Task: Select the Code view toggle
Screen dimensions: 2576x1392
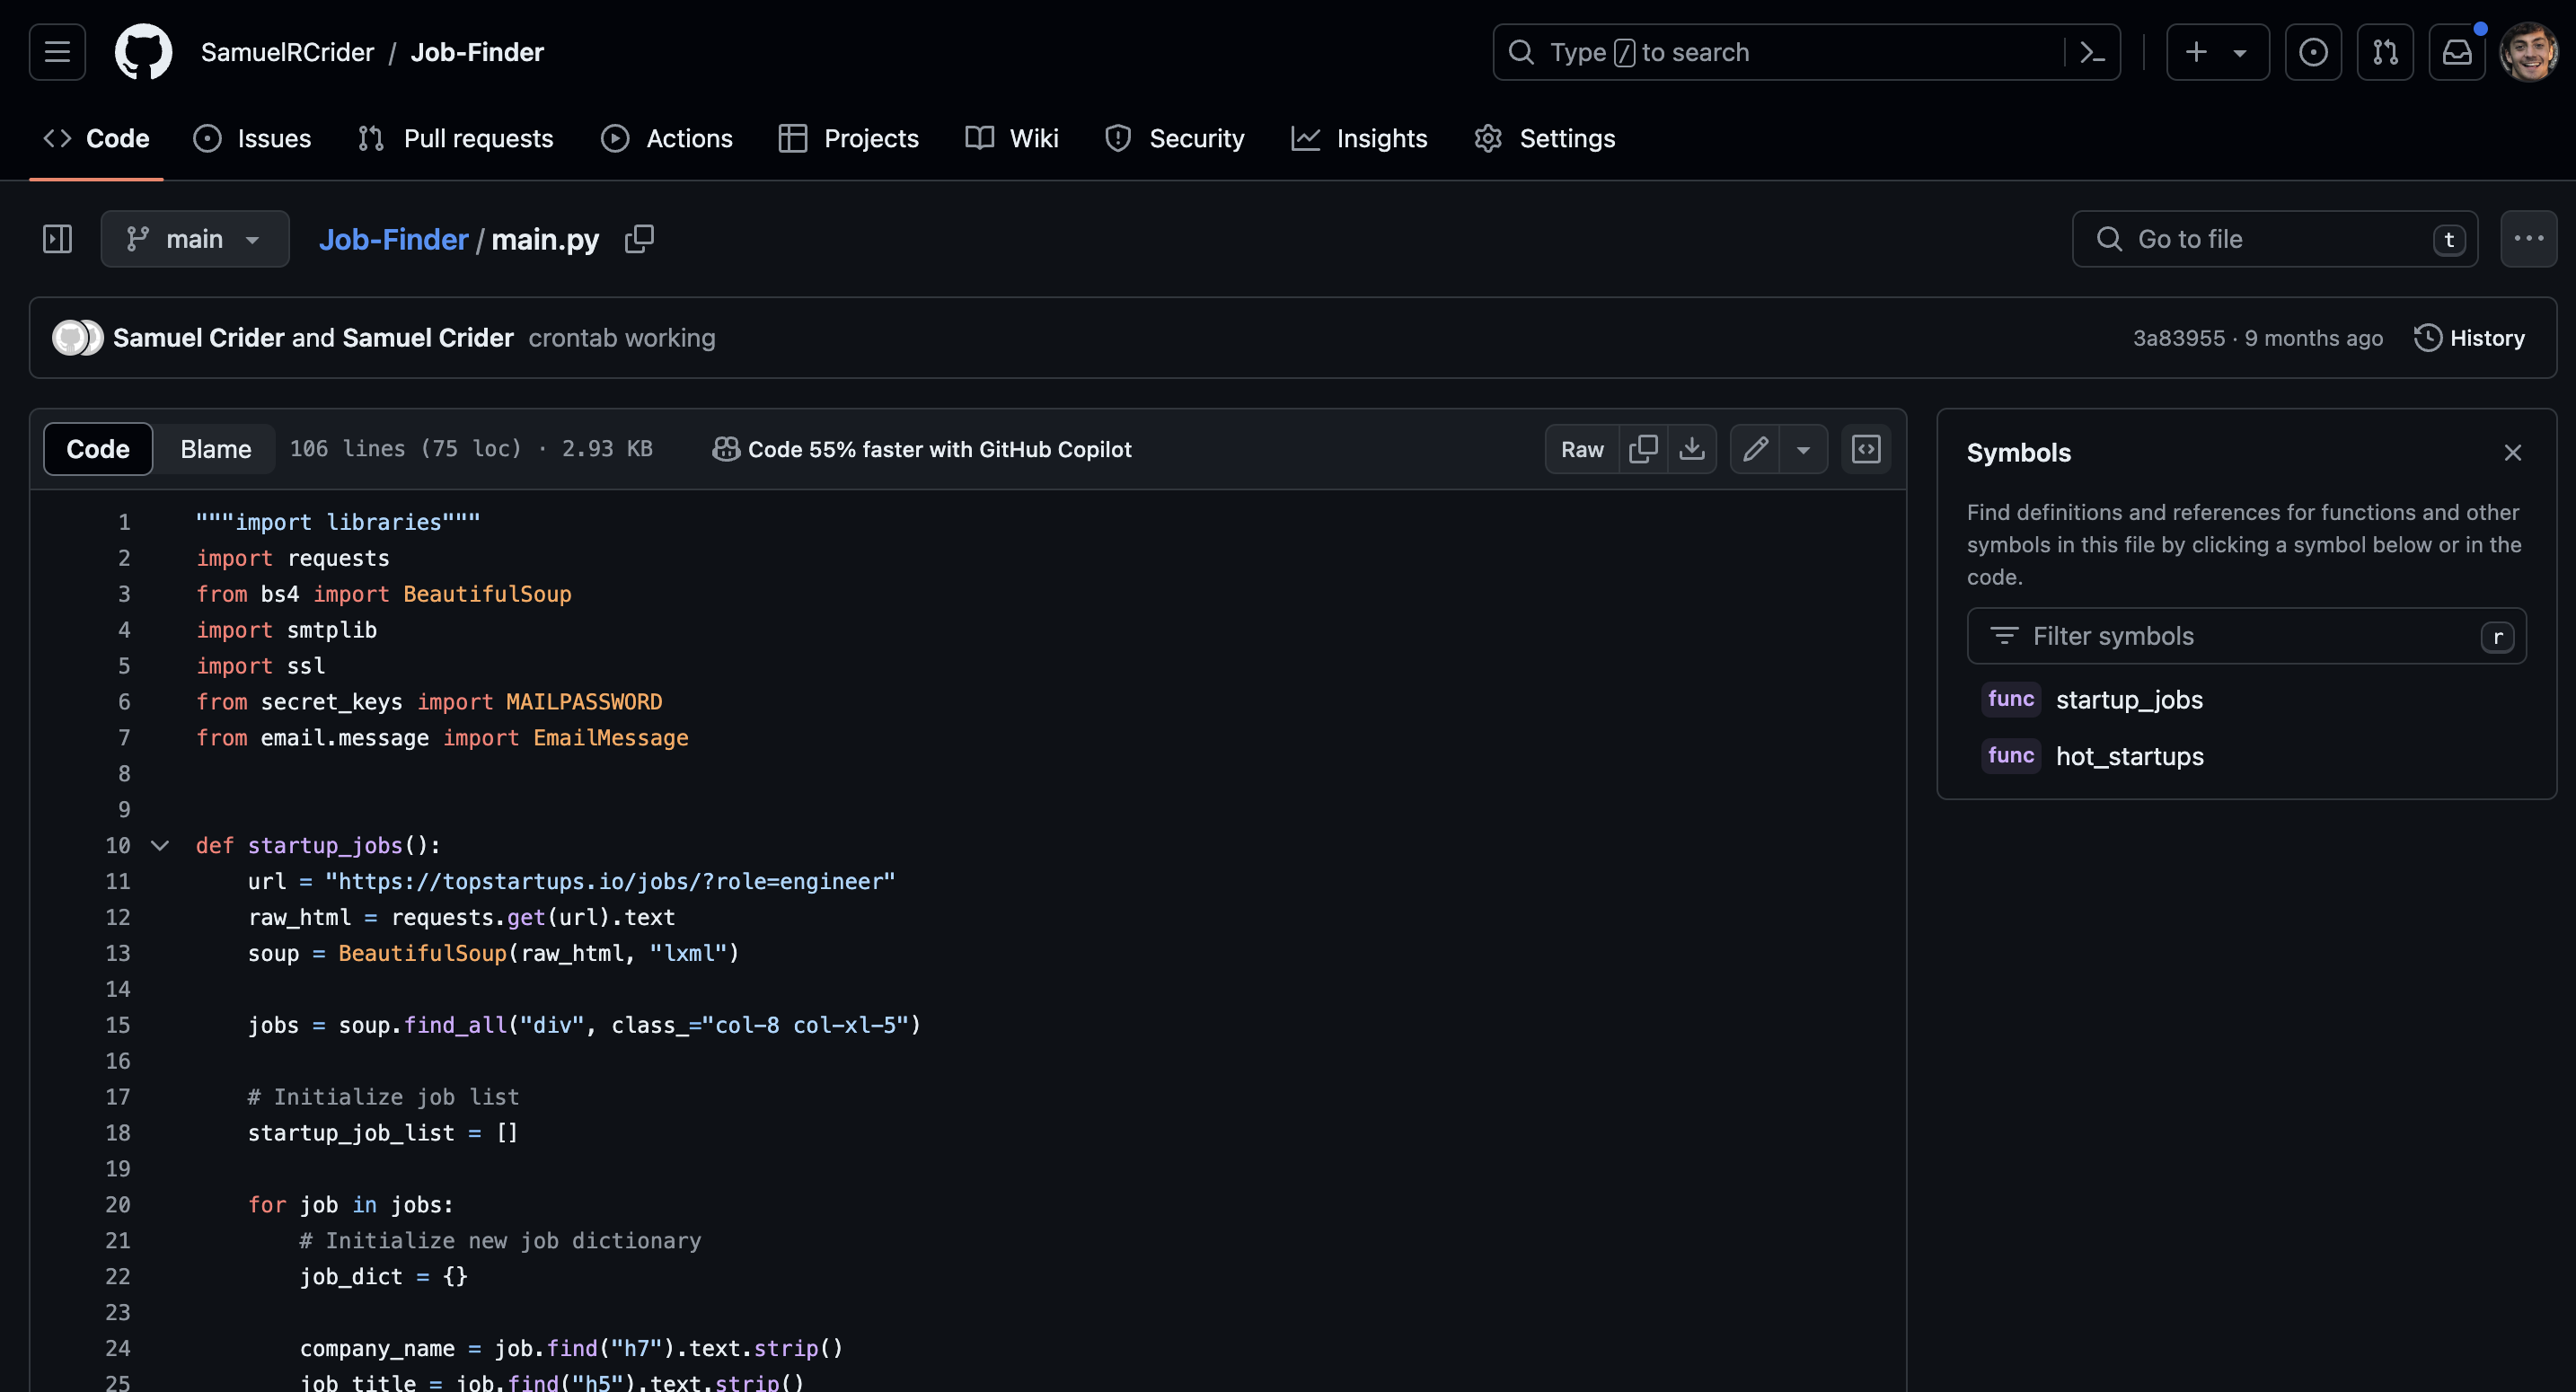Action: tap(98, 449)
